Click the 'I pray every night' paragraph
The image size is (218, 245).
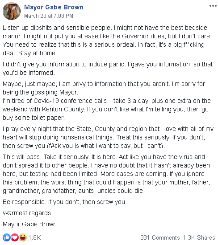coord(108,137)
